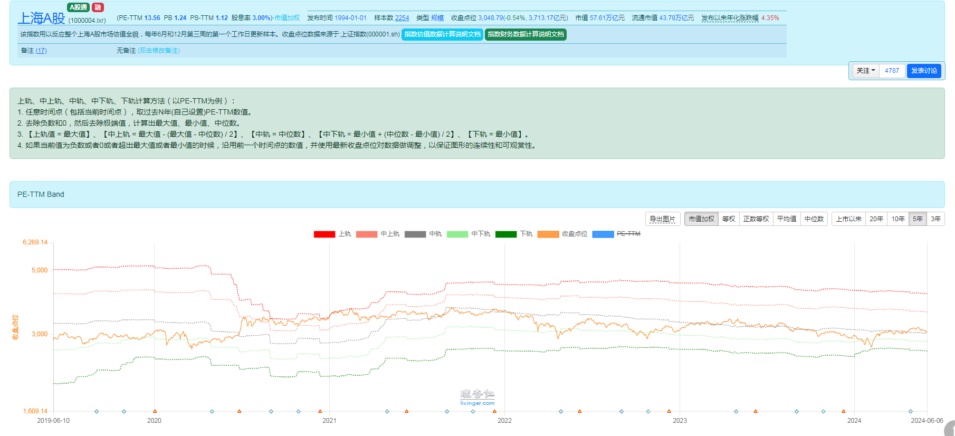This screenshot has width=955, height=436.
Task: Open 指数财务数据计算说明文档
Action: coord(526,34)
